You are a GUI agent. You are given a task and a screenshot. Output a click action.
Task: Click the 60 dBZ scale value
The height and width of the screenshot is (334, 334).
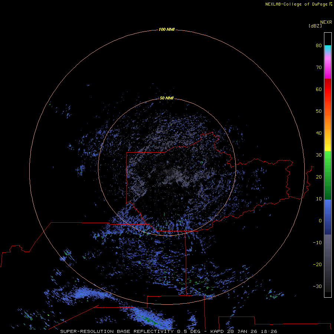[x=319, y=89]
